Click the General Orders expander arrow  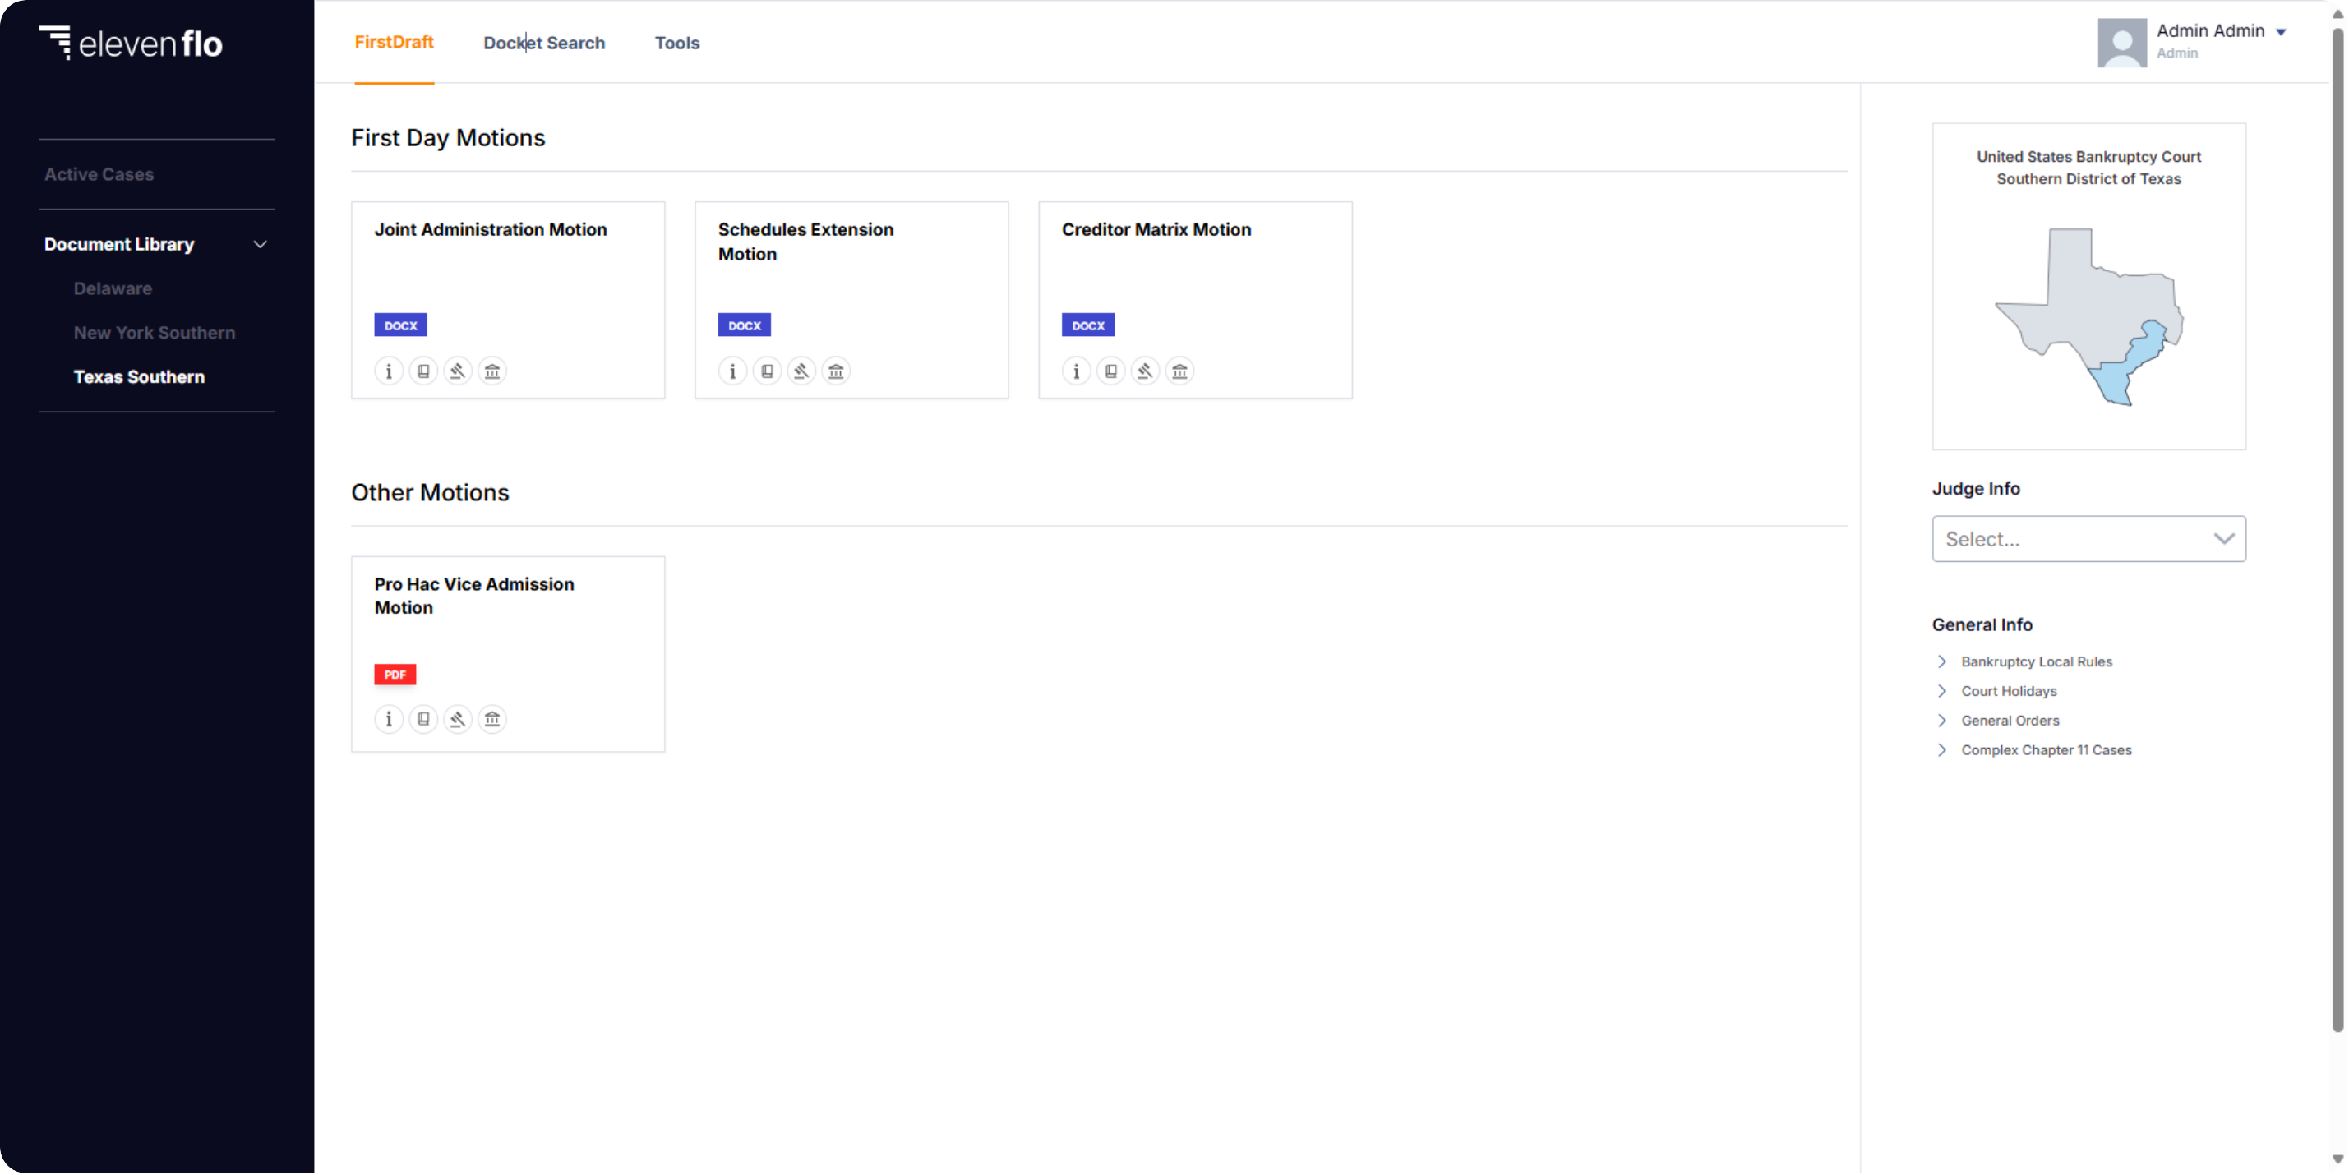click(x=1943, y=720)
